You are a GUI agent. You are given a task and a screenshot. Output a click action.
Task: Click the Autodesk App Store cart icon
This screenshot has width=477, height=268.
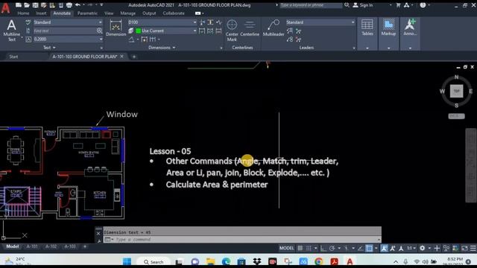point(398,5)
